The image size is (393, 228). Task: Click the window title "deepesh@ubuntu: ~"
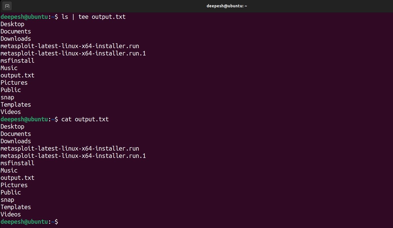[227, 6]
